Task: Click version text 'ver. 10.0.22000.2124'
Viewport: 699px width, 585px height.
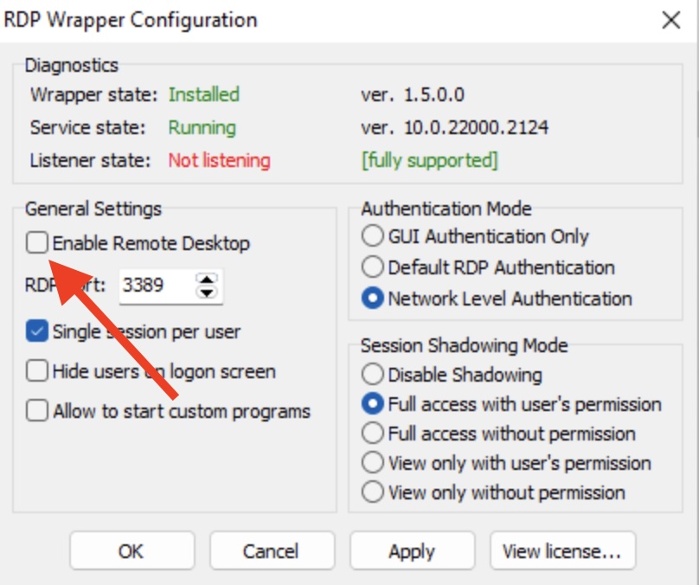Action: click(x=455, y=127)
